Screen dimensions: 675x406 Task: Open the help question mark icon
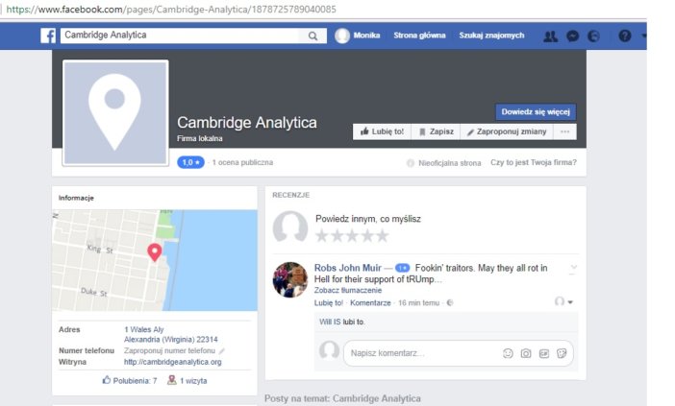[x=625, y=36]
